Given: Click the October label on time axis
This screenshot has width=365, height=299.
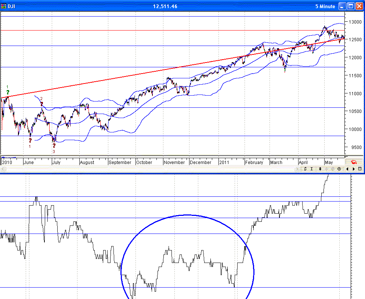Looking at the screenshot, I should [x=144, y=162].
